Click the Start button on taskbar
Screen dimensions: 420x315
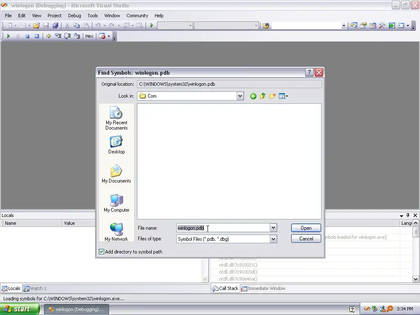pyautogui.click(x=19, y=309)
